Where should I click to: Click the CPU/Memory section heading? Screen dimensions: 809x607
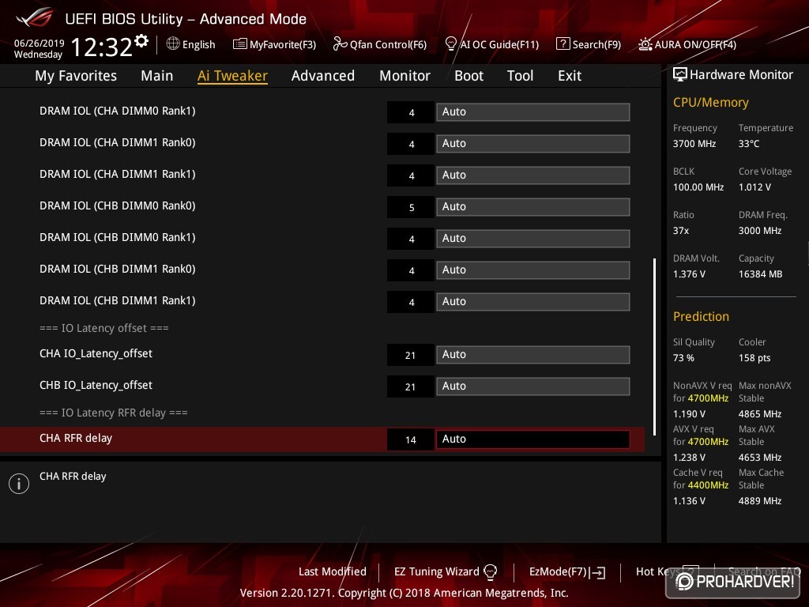click(710, 102)
